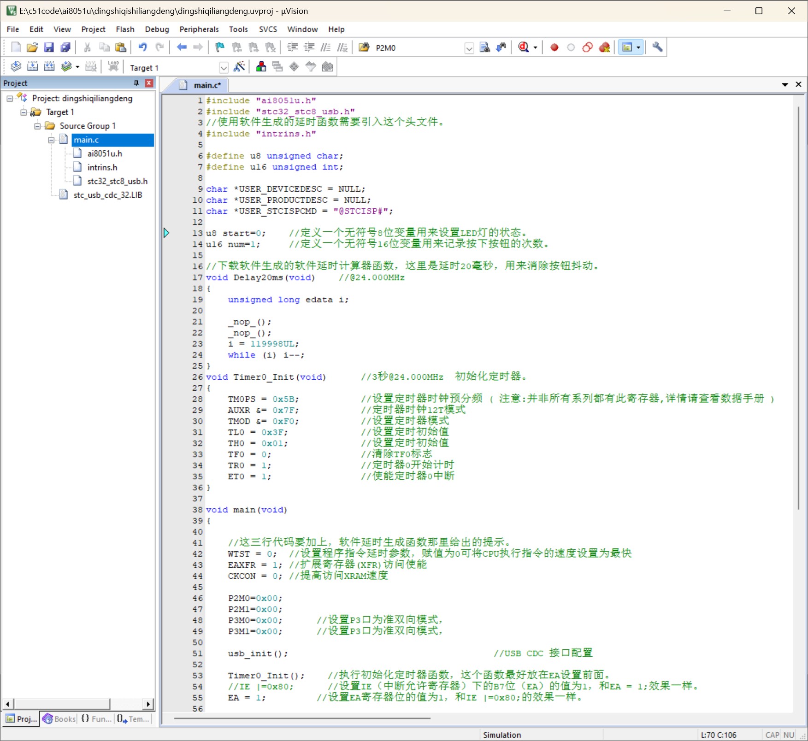Build target icon
The image size is (808, 741).
[x=32, y=66]
